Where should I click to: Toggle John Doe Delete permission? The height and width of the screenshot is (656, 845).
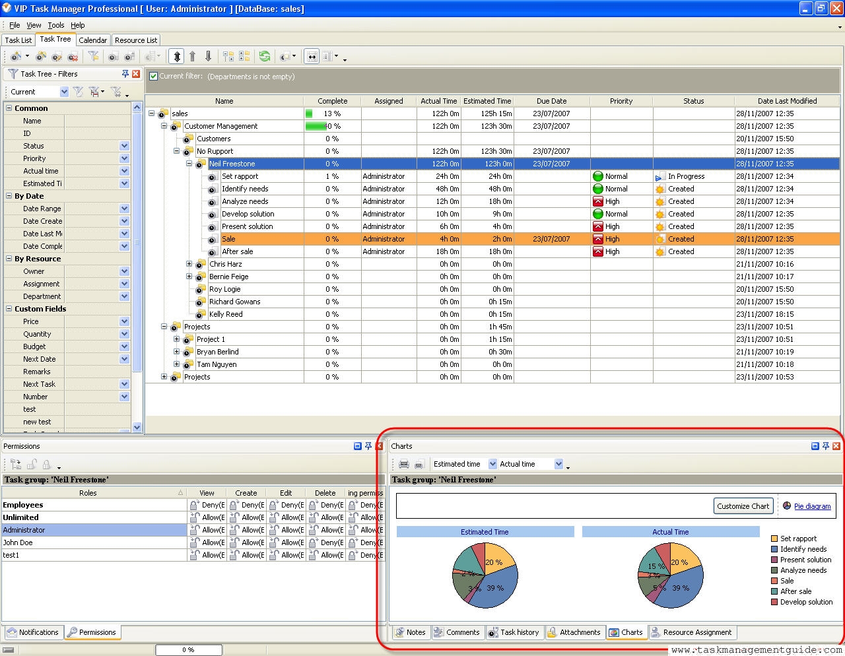coord(325,542)
